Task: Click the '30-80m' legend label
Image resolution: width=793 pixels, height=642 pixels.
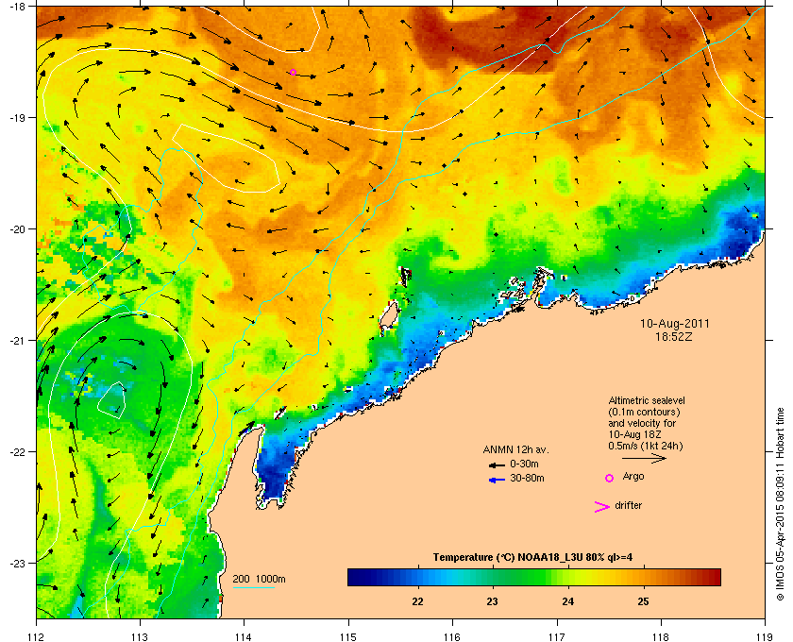Action: tap(527, 478)
